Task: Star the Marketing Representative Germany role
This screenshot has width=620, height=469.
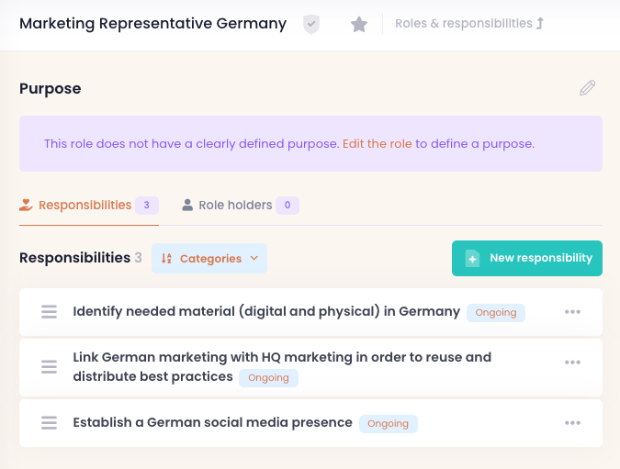Action: click(359, 25)
